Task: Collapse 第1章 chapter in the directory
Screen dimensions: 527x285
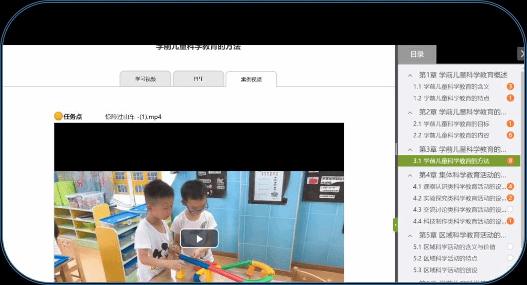Action: 410,75
